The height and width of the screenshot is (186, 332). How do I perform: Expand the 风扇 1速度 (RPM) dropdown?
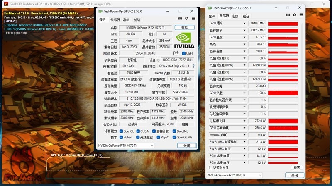pyautogui.click(x=244, y=65)
